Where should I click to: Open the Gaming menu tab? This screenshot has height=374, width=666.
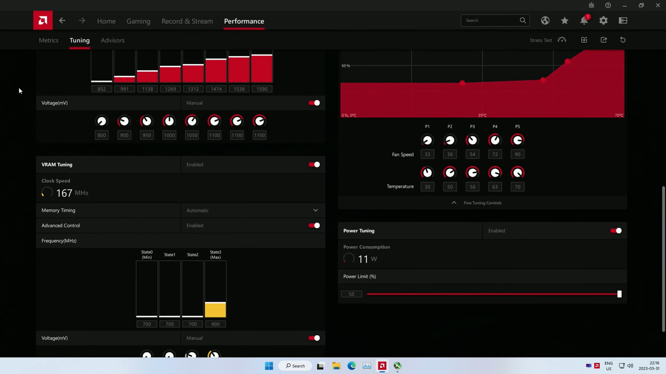coord(138,21)
